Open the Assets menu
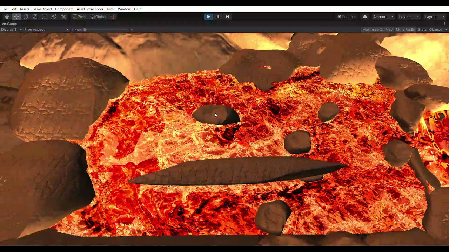 click(x=25, y=9)
